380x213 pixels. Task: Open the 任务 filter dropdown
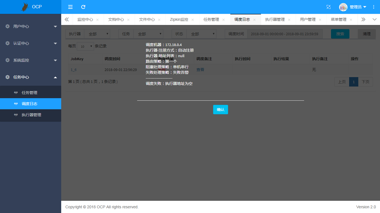(148, 34)
